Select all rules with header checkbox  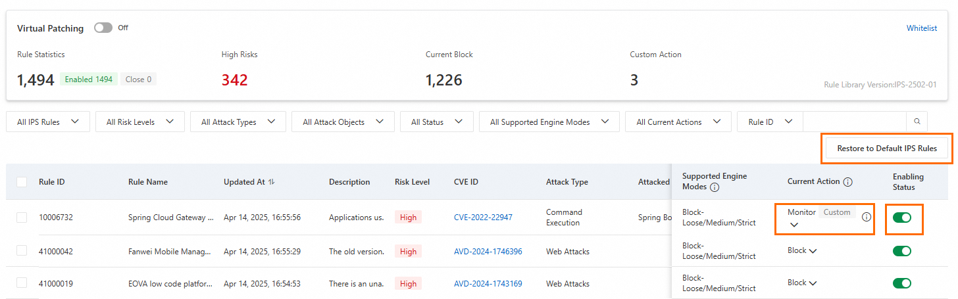pyautogui.click(x=22, y=182)
